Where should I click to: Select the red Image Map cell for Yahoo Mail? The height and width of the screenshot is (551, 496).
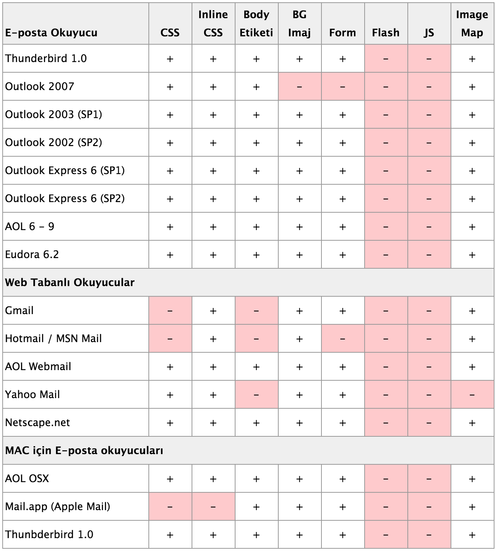(472, 395)
